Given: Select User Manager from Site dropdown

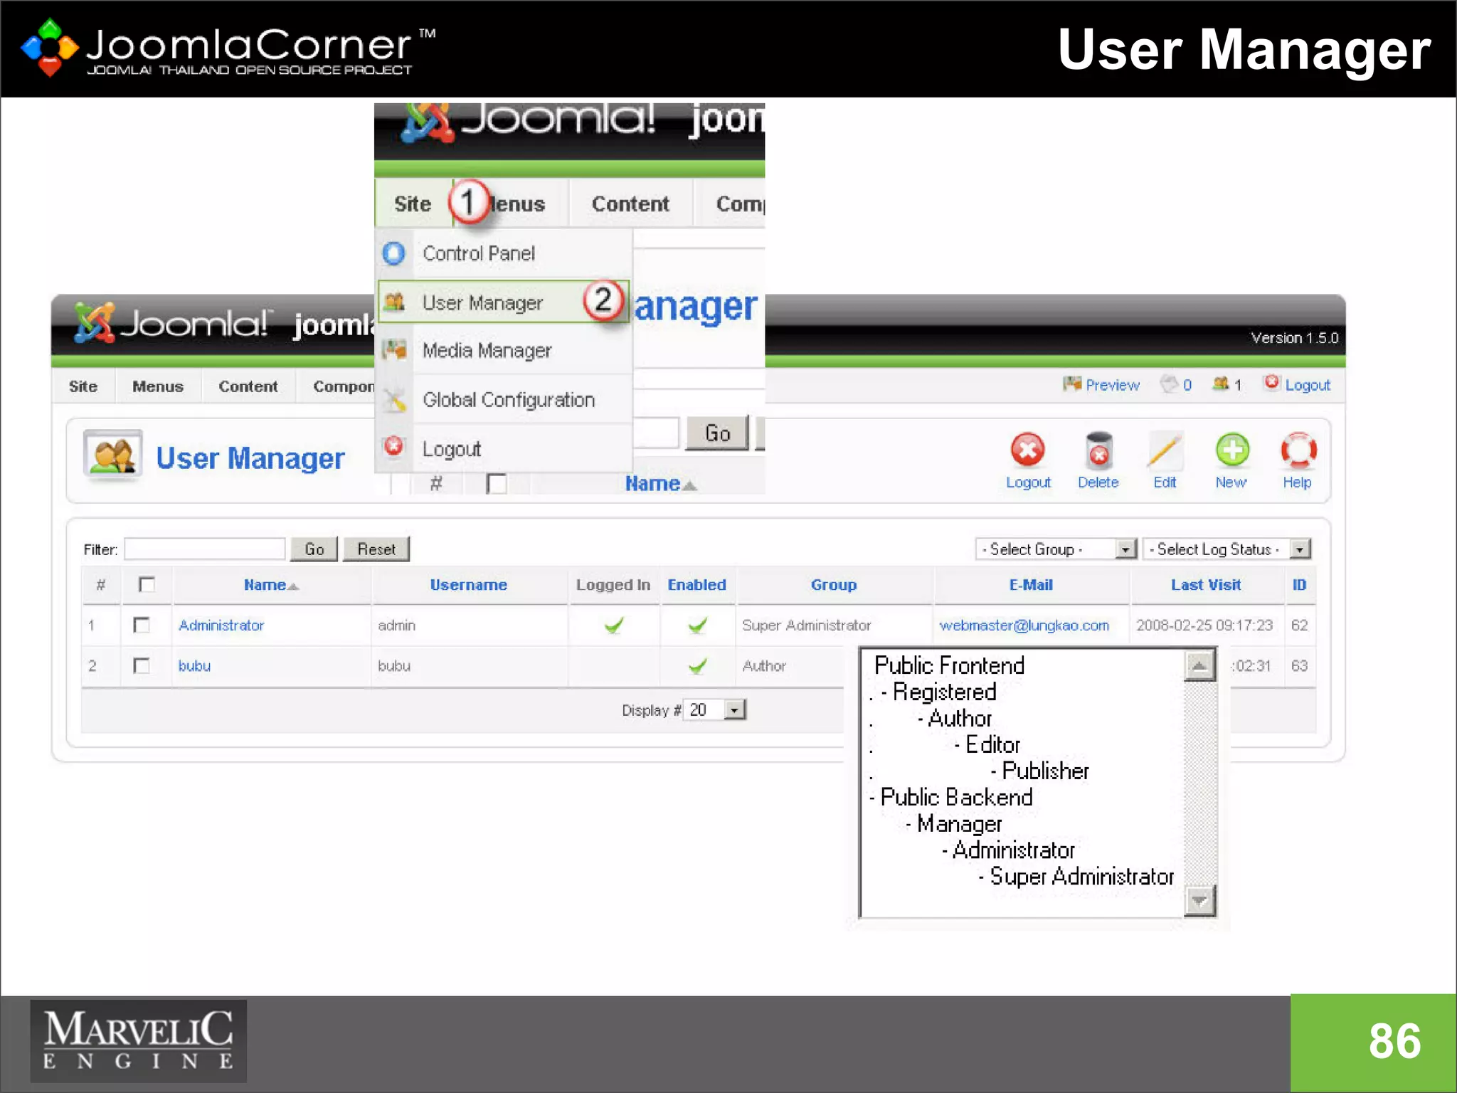Looking at the screenshot, I should click(504, 302).
